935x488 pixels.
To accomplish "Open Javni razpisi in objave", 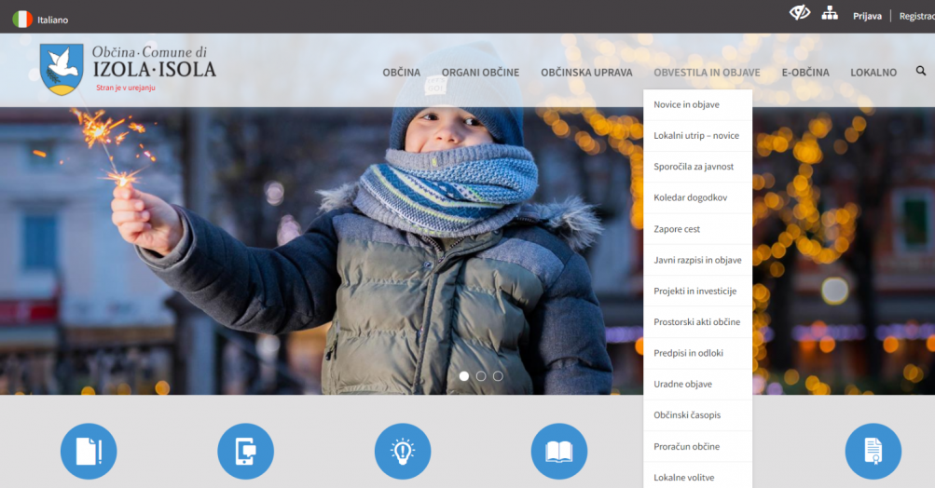I will [697, 260].
